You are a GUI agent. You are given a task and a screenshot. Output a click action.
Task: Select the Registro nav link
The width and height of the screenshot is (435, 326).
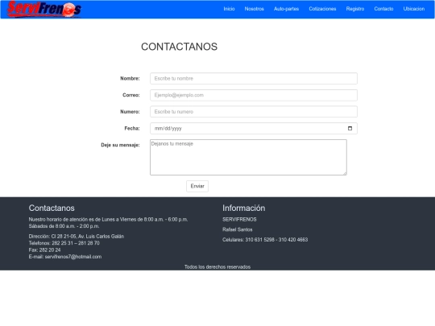(x=355, y=9)
